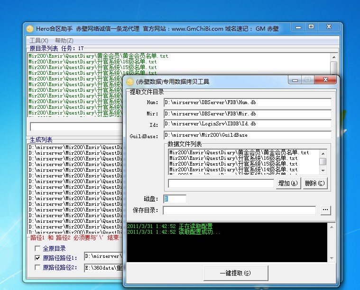The width and height of the screenshot is (360, 290).
Task: Click the Hero合区助手 title bar icon
Action: pyautogui.click(x=30, y=29)
